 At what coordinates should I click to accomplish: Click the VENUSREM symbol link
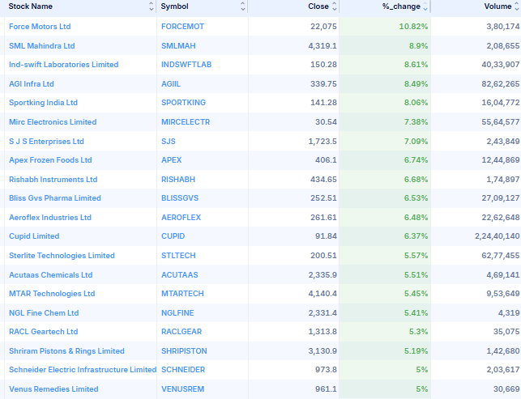(x=183, y=389)
